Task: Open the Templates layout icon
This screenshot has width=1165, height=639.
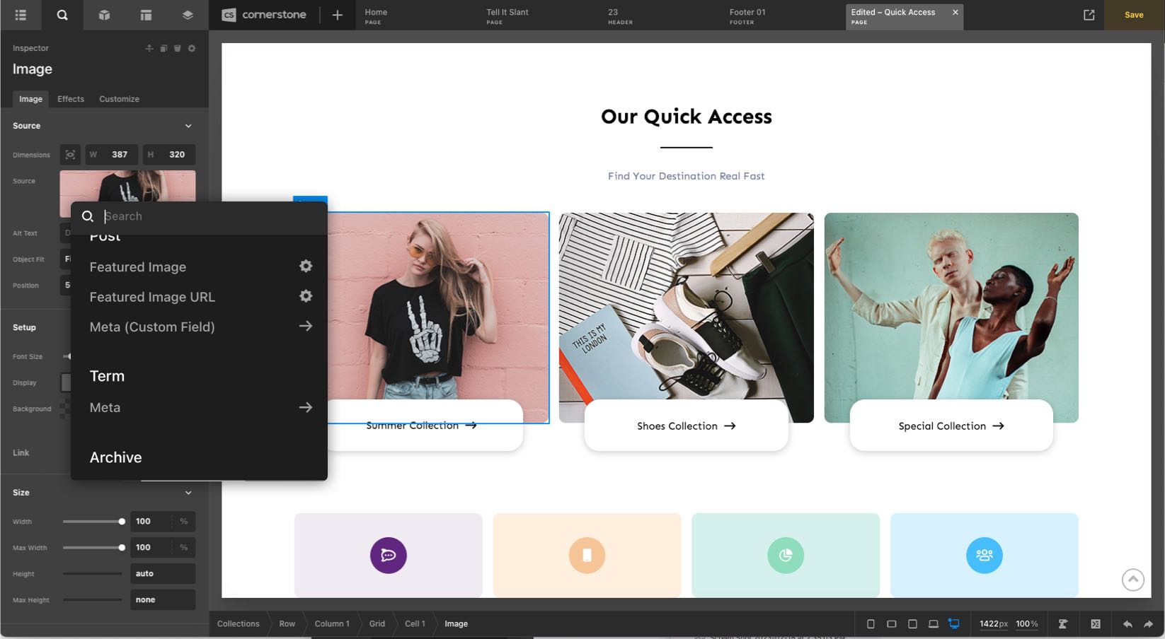Action: [146, 15]
